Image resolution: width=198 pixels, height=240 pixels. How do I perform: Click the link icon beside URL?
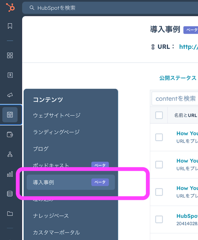click(x=153, y=47)
